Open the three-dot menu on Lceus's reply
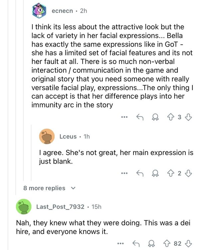This screenshot has width=200, height=250. (124, 173)
